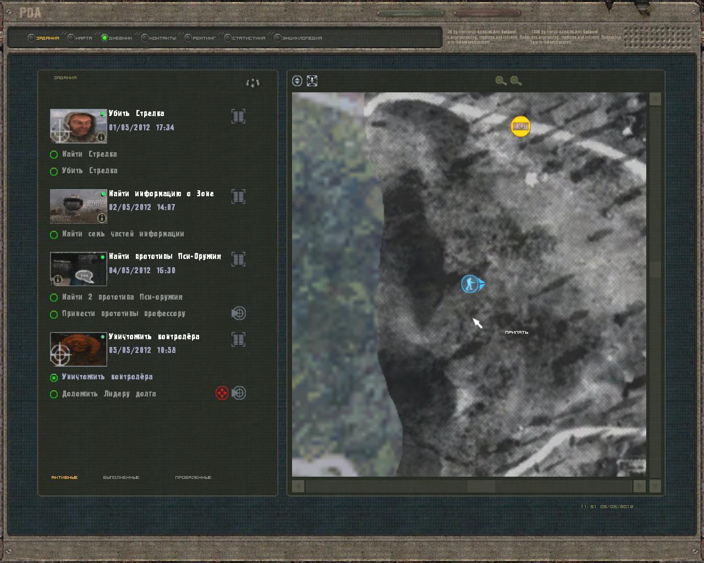Screen dimensions: 704x563
Task: Select the Найти Стрелка objective circle
Action: point(54,155)
